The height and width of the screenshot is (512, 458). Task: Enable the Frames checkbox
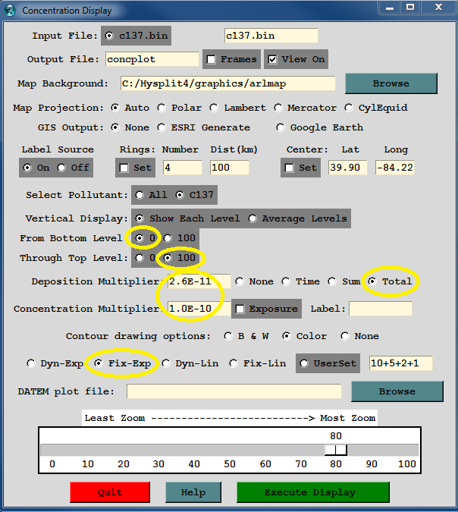211,59
